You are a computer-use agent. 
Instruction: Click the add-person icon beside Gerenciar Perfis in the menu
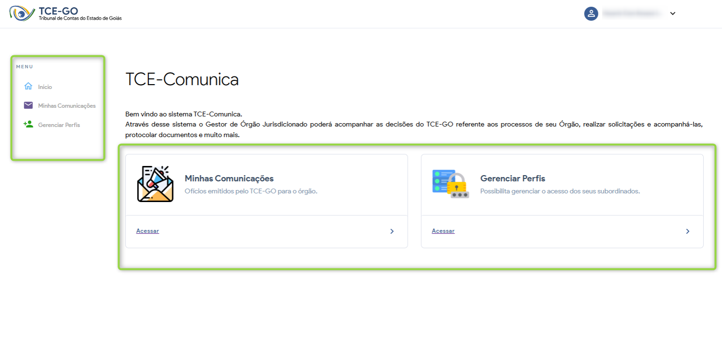point(28,124)
